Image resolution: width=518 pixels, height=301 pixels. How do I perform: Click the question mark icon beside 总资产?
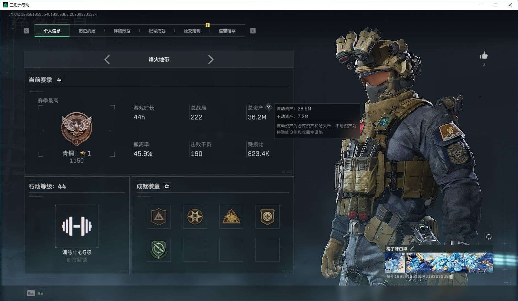click(x=268, y=108)
